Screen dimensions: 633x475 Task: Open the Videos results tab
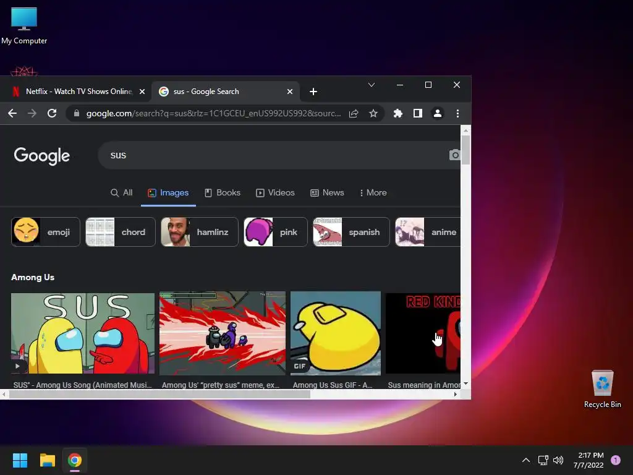tap(275, 193)
